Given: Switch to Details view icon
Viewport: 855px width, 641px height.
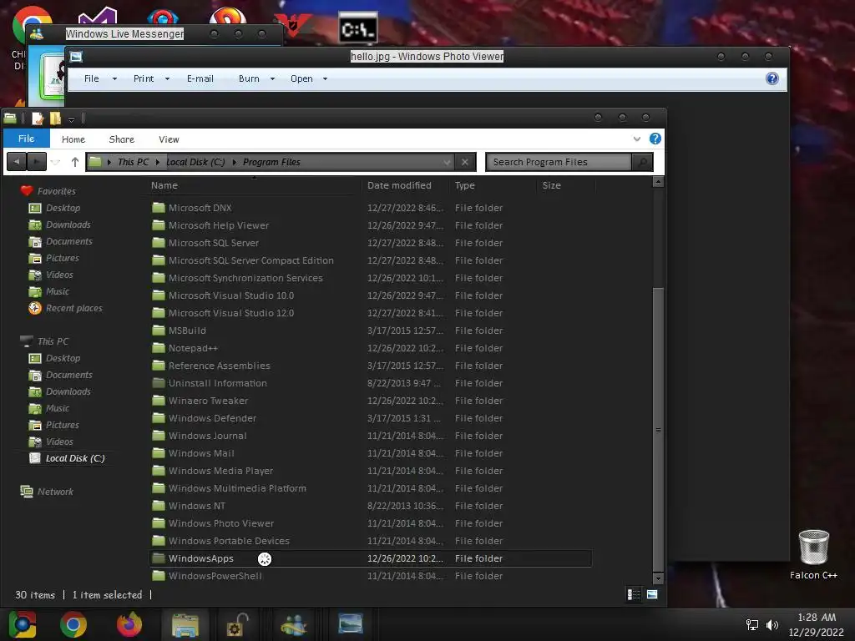Looking at the screenshot, I should pyautogui.click(x=634, y=594).
